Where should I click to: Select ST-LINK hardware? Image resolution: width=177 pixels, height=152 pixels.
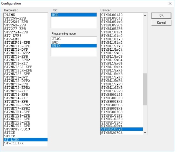26,140
